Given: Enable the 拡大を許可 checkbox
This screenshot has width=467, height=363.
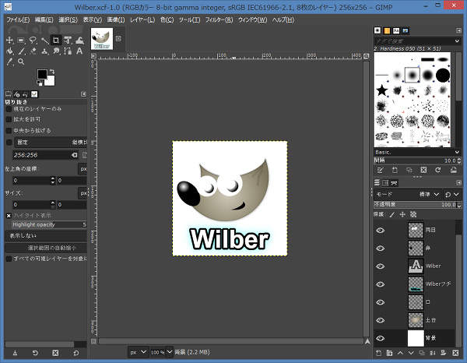Looking at the screenshot, I should pos(9,120).
